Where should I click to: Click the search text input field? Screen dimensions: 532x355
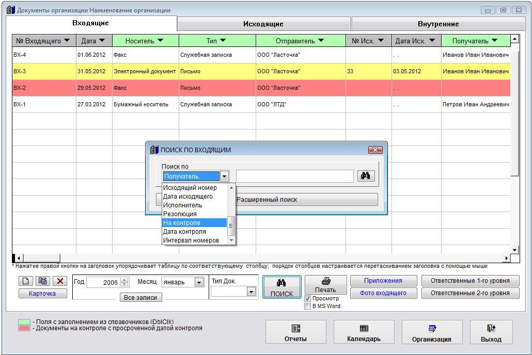(294, 176)
